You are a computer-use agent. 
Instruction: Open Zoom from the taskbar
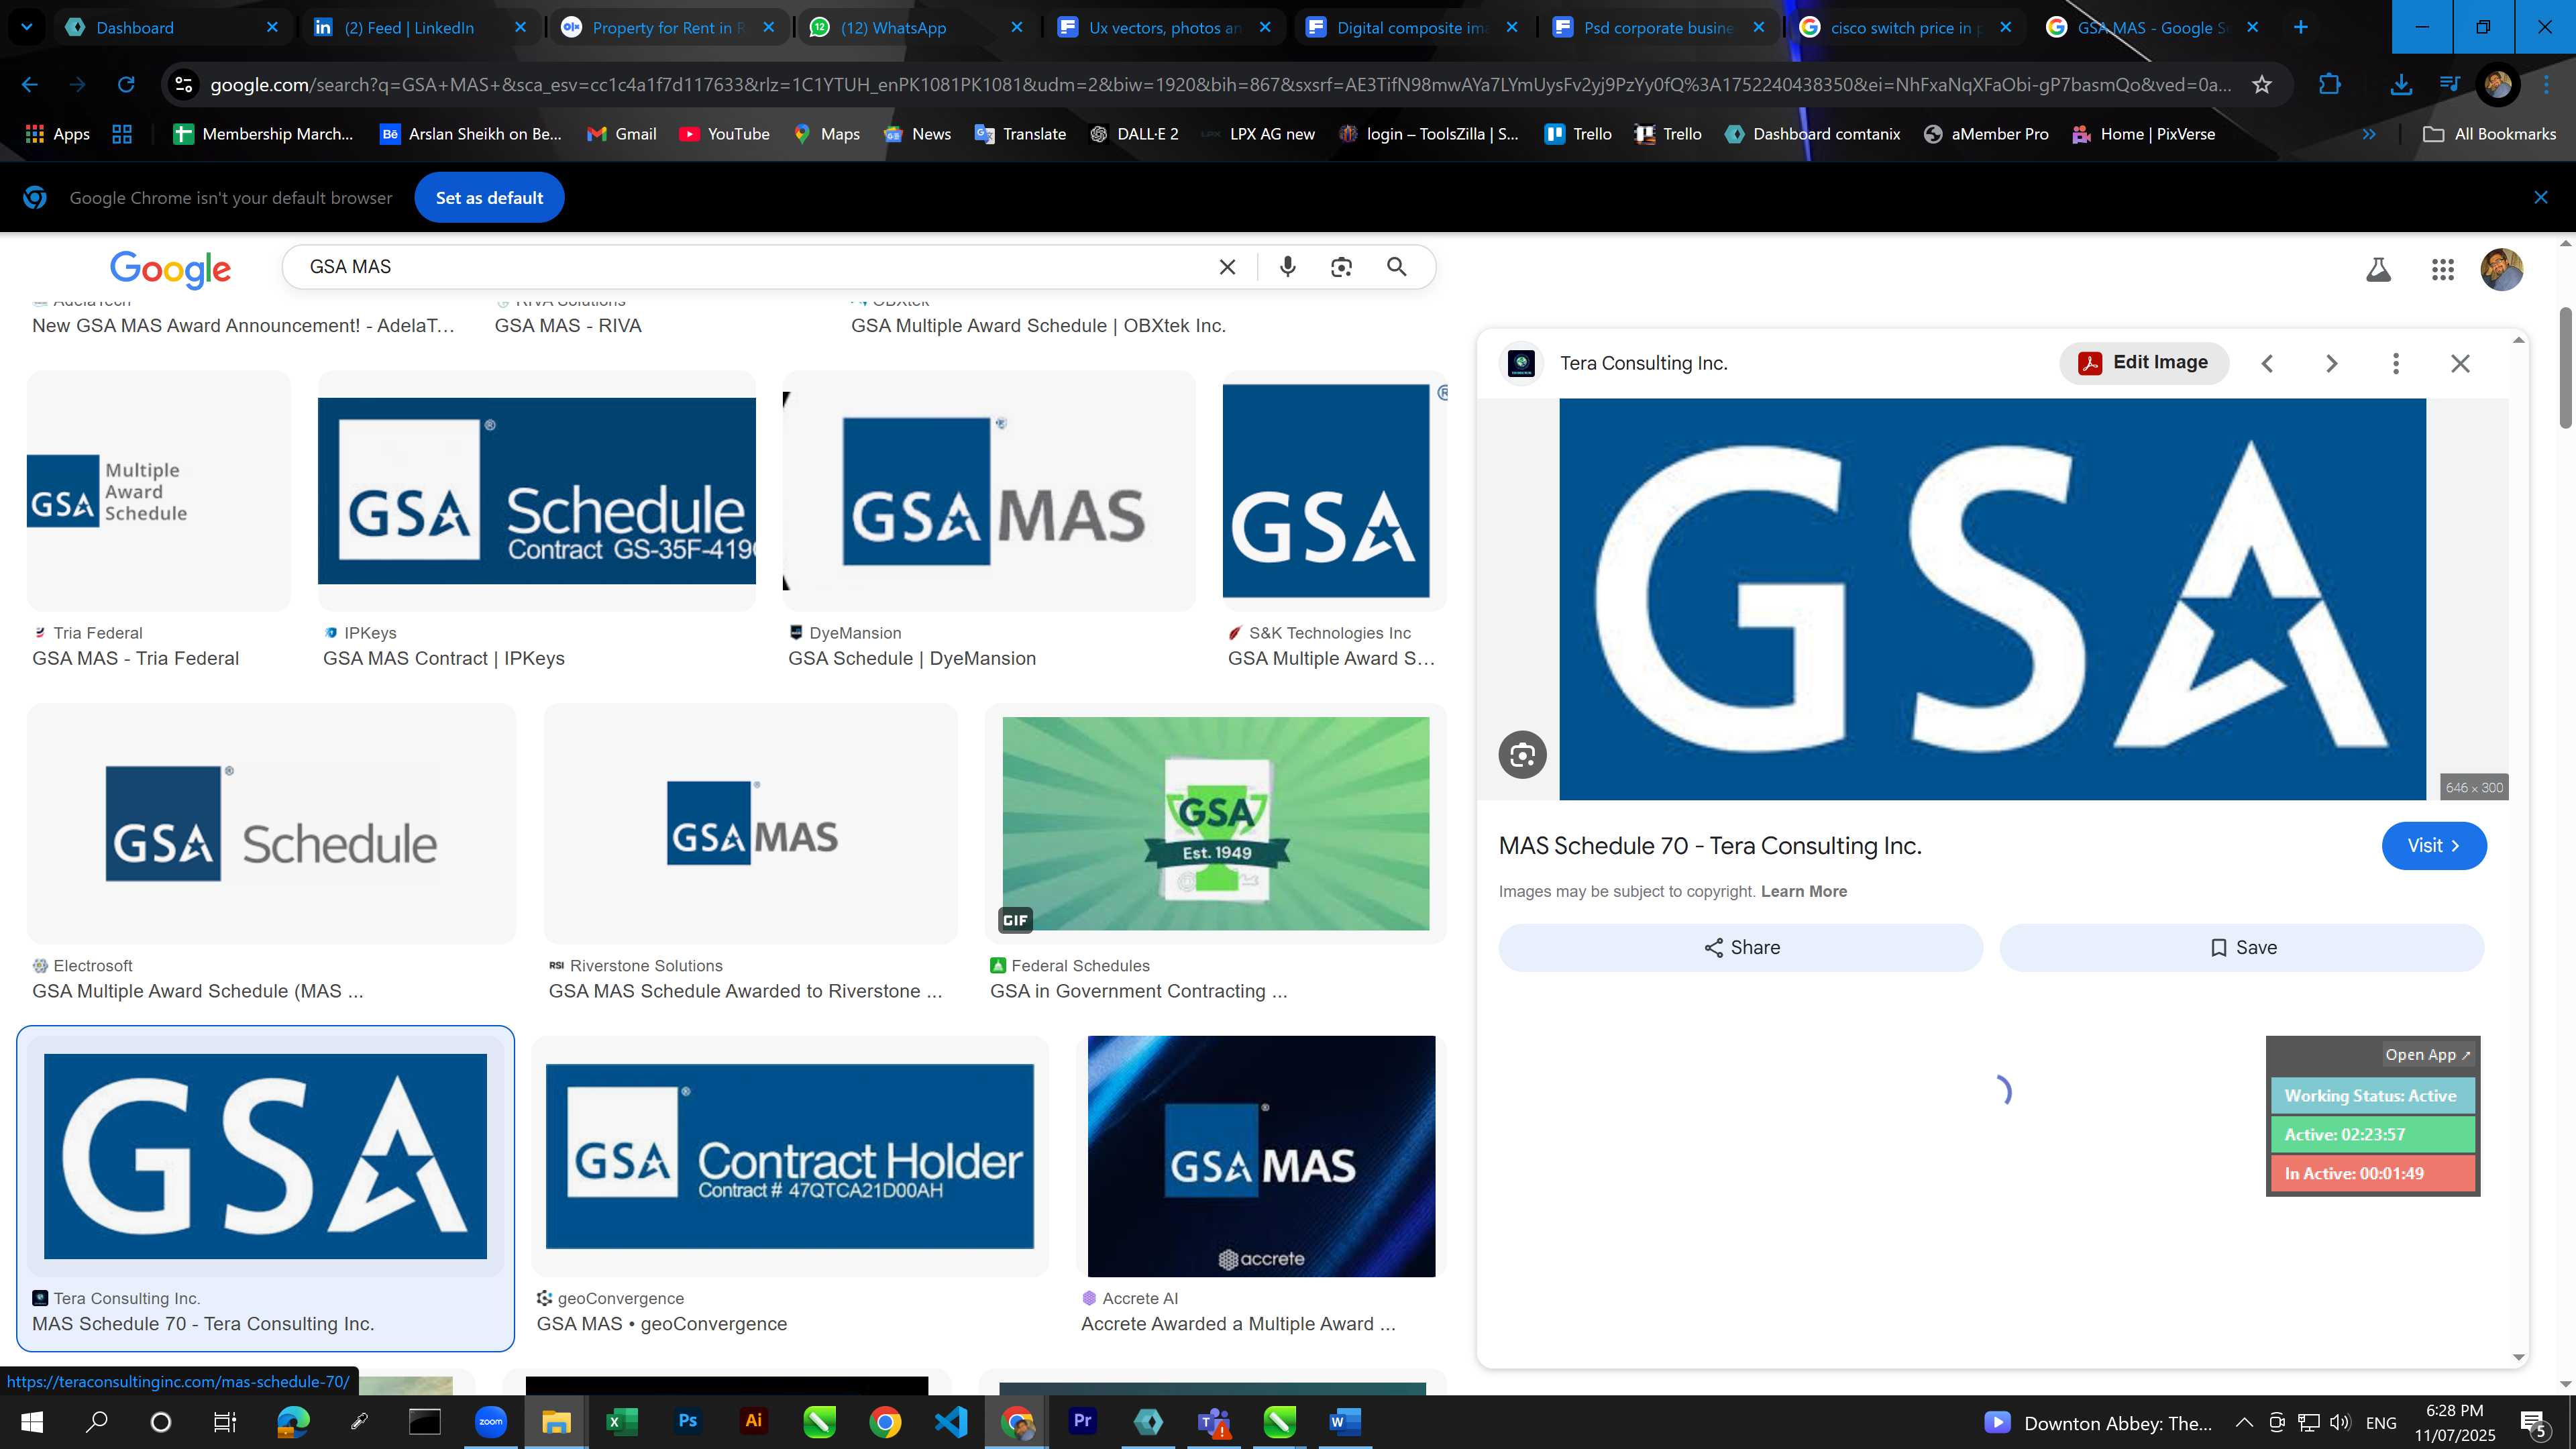[x=491, y=1421]
